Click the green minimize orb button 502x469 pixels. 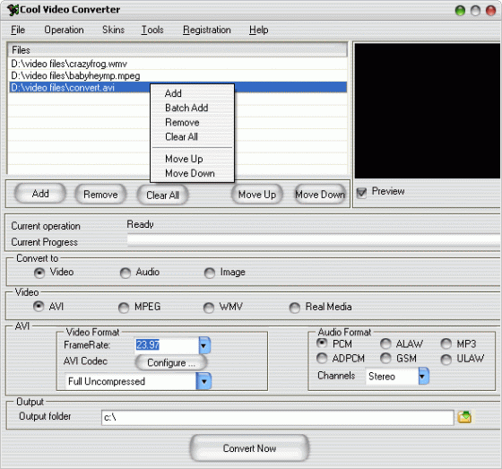click(x=460, y=11)
